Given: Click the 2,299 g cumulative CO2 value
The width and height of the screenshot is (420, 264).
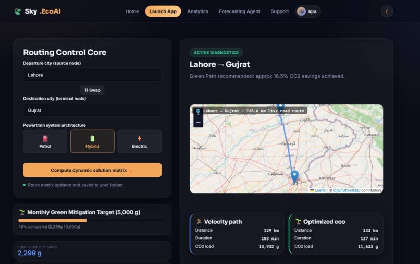Looking at the screenshot, I should coord(30,253).
